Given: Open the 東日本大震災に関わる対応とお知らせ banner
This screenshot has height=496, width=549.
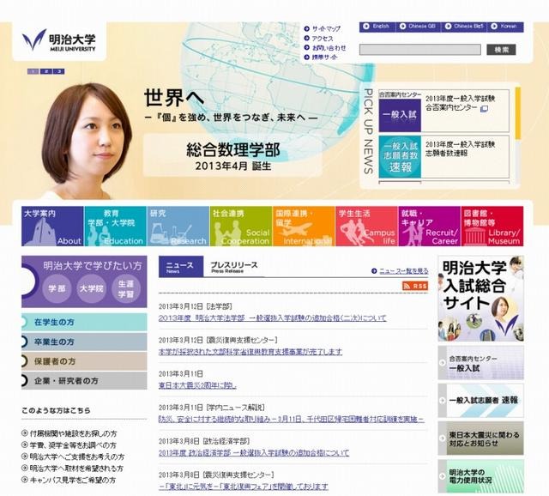Looking at the screenshot, I should pyautogui.click(x=480, y=439).
